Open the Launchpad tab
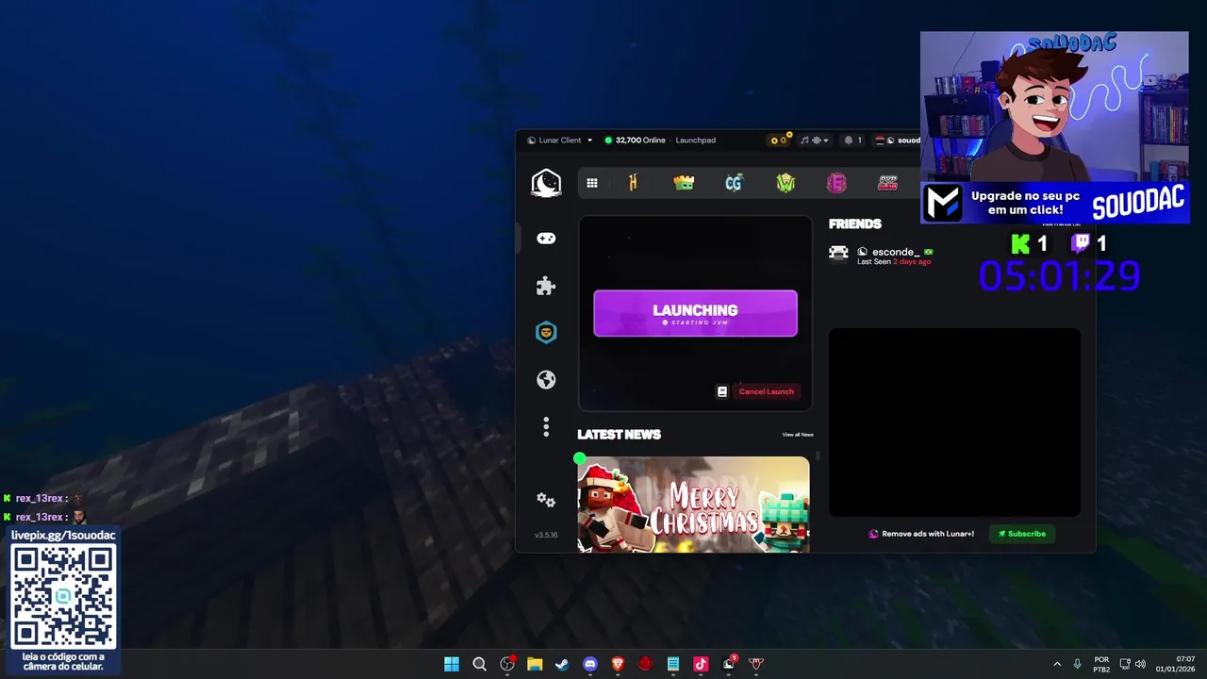 tap(695, 141)
